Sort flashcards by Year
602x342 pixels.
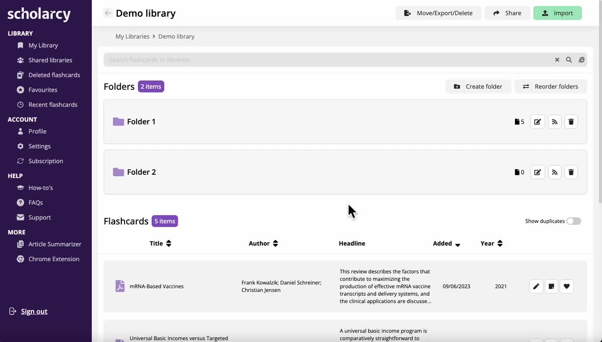(x=491, y=243)
